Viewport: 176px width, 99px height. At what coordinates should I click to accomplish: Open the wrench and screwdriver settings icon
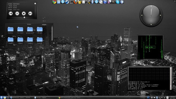coord(88,2)
